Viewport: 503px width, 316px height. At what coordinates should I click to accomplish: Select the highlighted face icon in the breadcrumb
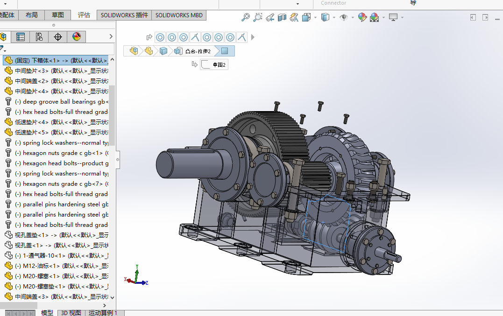click(x=225, y=51)
